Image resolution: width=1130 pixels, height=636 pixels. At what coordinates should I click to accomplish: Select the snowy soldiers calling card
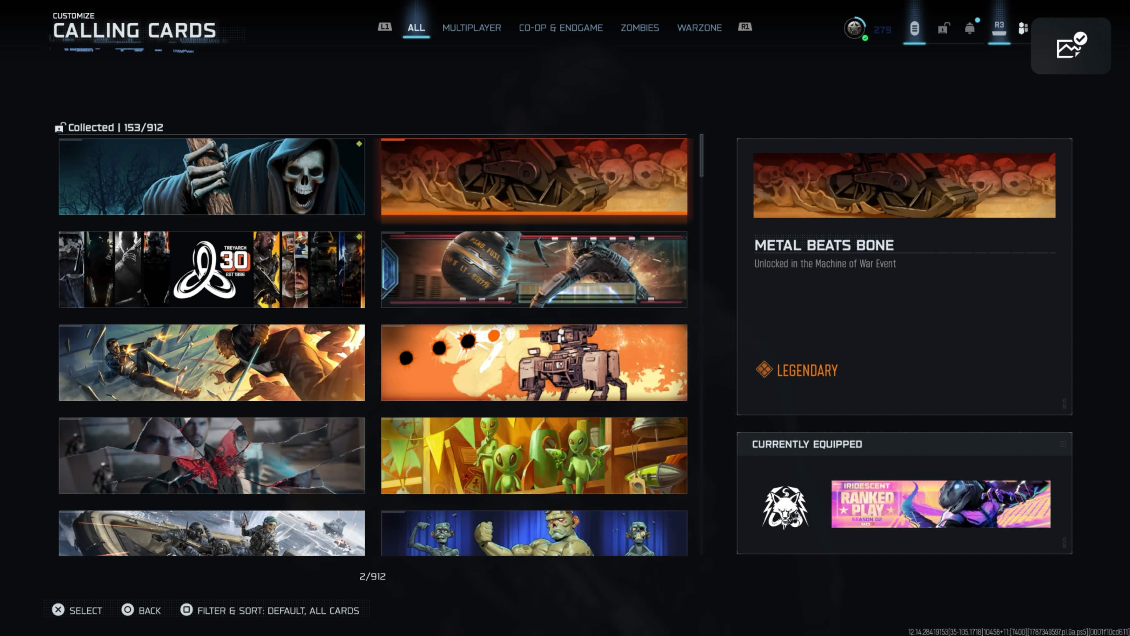[212, 533]
